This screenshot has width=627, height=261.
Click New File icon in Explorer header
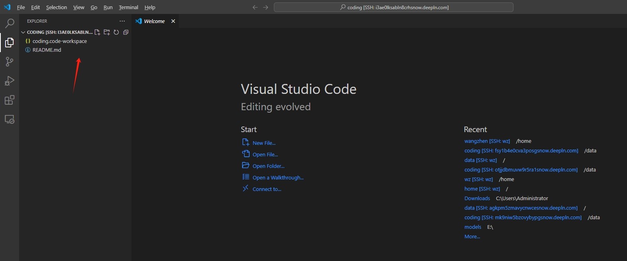click(x=97, y=32)
